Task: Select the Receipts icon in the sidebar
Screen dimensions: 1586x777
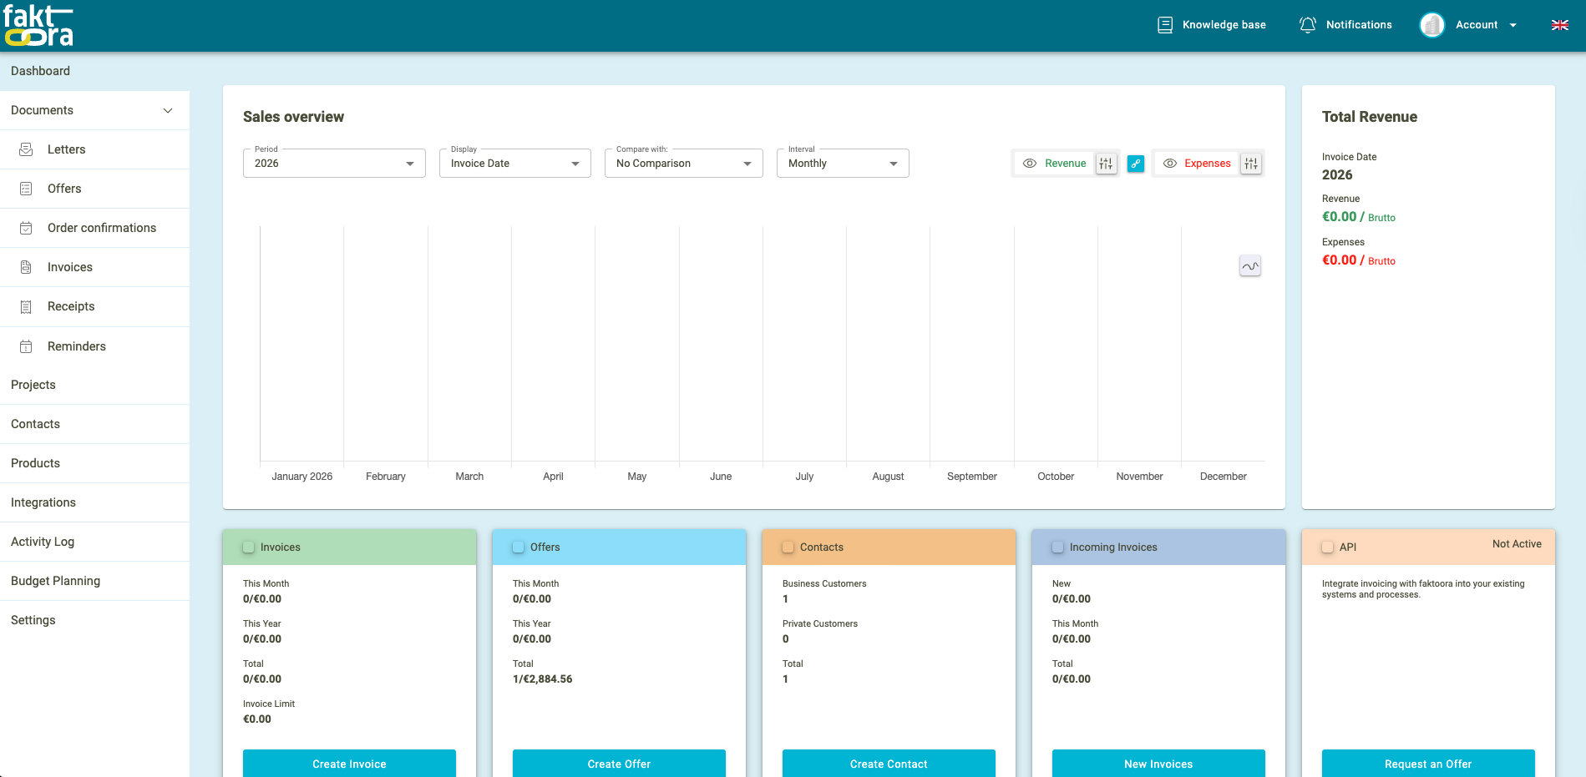Action: (26, 305)
